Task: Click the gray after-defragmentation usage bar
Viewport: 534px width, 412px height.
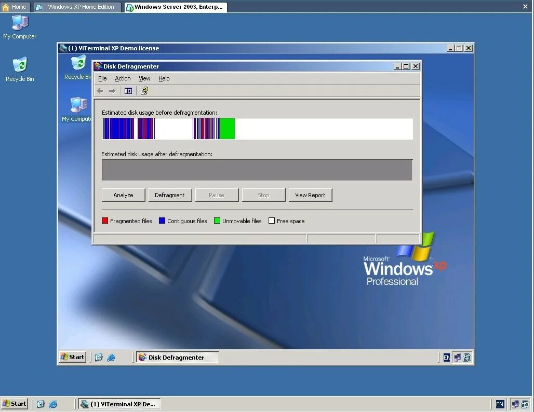Action: point(257,170)
